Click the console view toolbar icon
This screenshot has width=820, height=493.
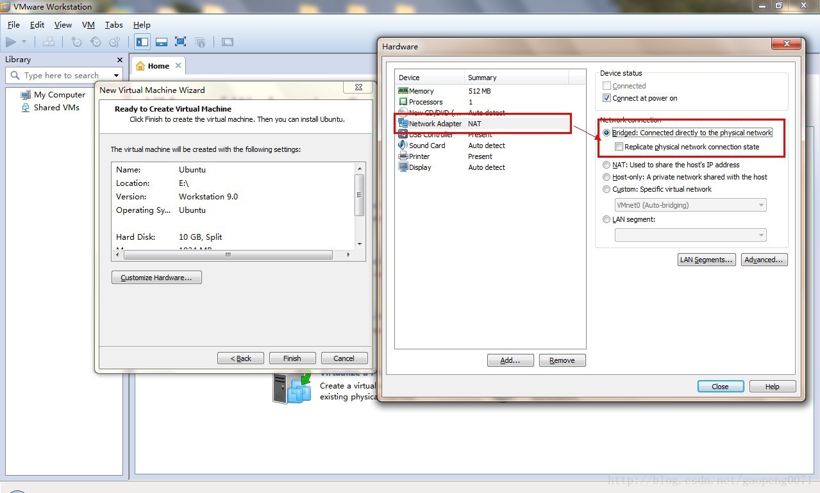(227, 42)
